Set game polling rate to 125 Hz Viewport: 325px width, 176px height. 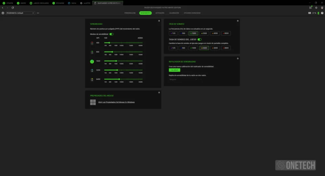(173, 48)
